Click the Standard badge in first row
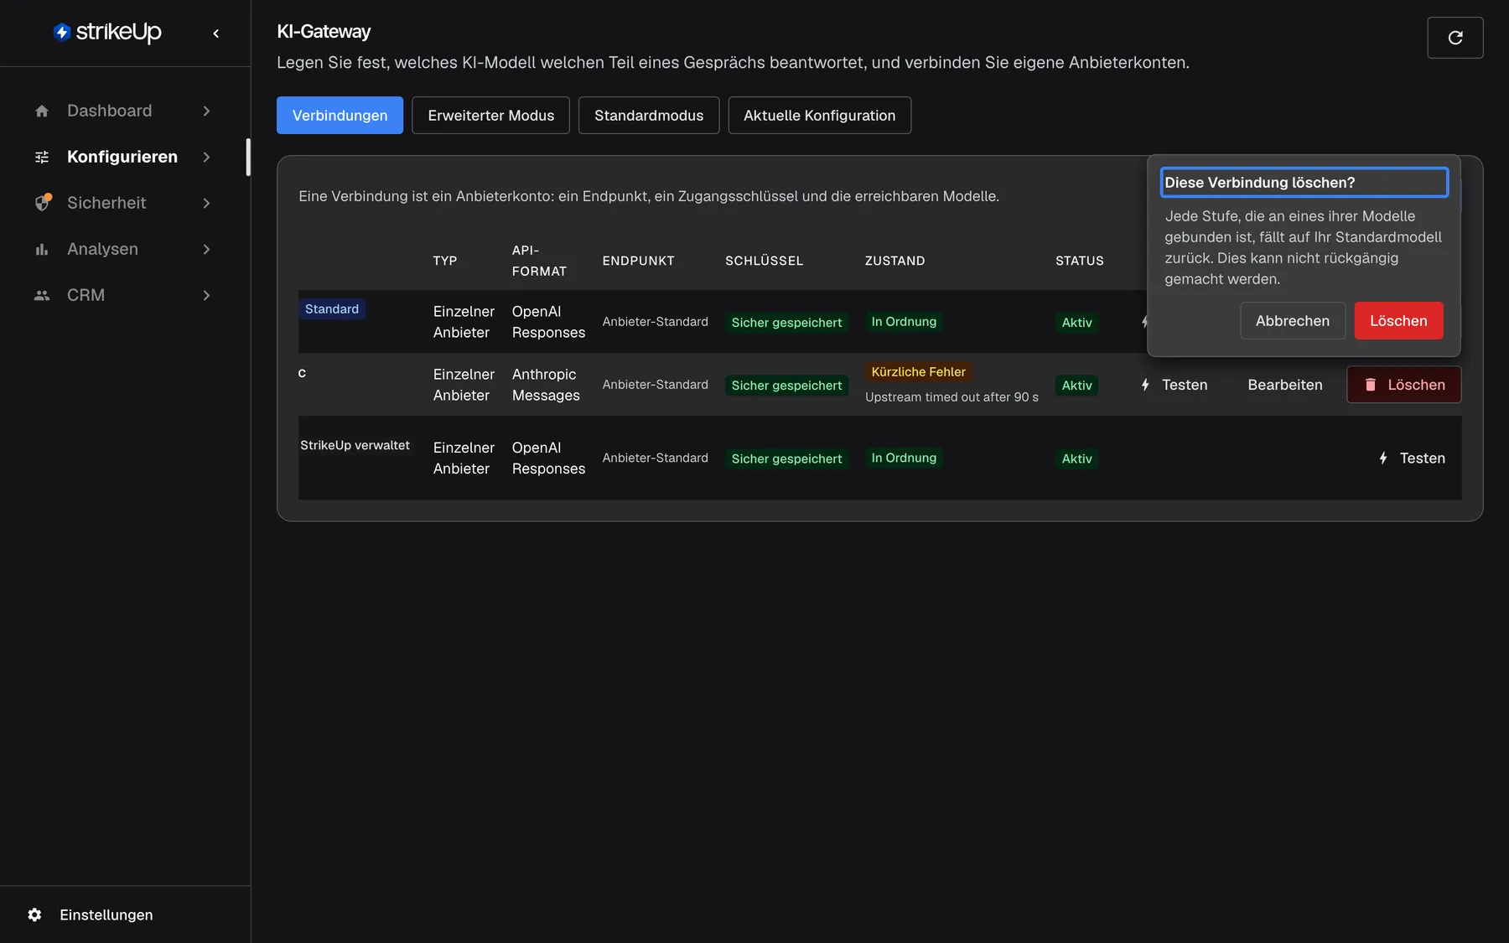 (x=332, y=309)
